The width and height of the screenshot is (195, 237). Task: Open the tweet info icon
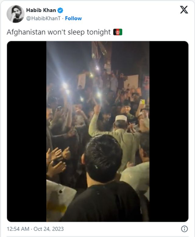184,229
